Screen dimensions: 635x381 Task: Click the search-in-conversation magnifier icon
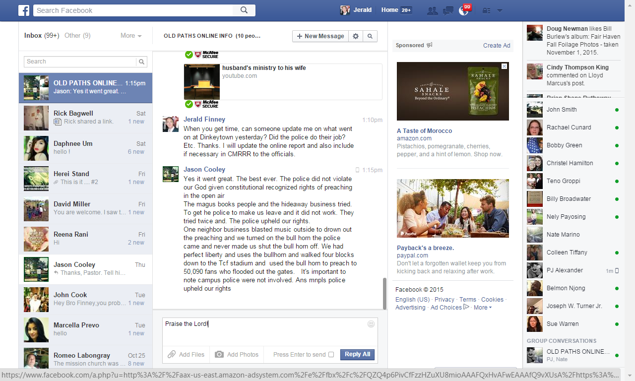click(370, 36)
